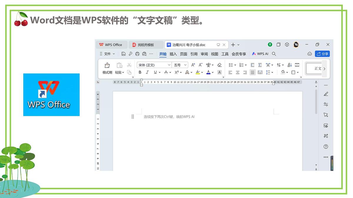
Task: Open the font name 宋体 (正文) dropdown
Action: (154, 65)
